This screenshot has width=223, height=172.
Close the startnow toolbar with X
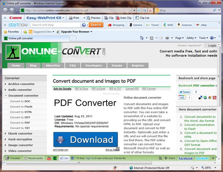click(5, 25)
